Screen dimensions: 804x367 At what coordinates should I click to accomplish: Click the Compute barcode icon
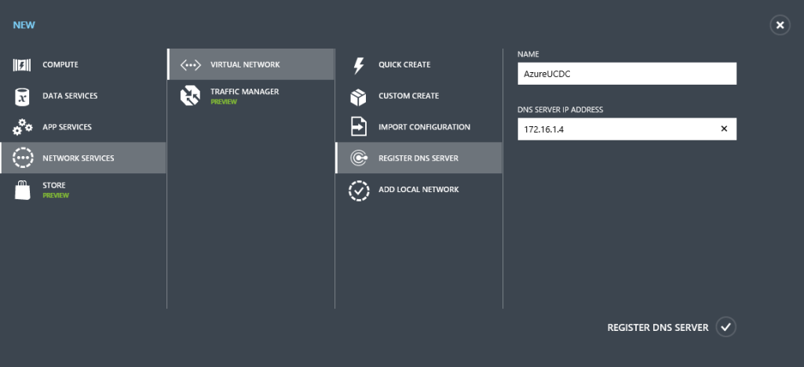pyautogui.click(x=22, y=65)
